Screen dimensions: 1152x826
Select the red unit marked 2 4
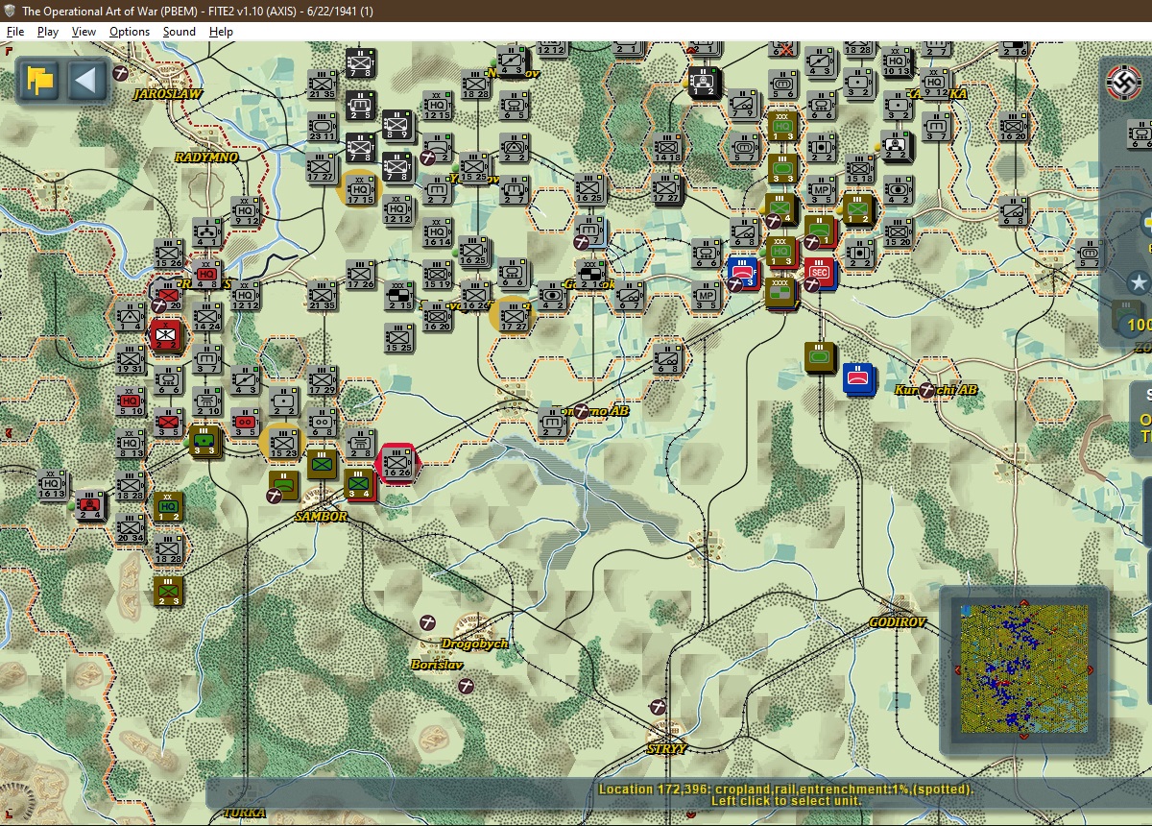coord(92,506)
